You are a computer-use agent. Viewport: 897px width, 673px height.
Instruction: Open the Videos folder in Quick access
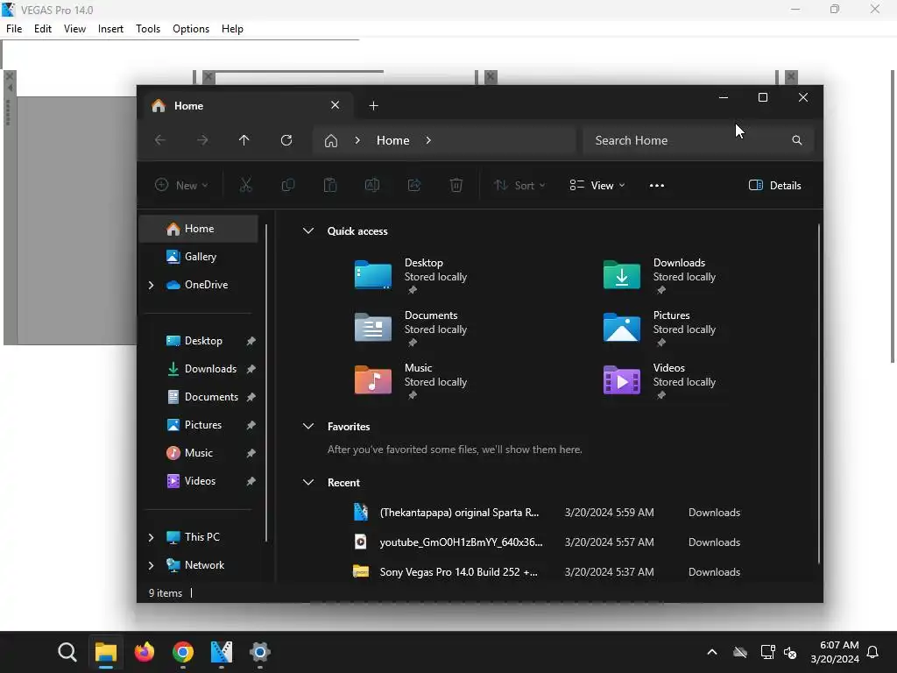(660, 381)
